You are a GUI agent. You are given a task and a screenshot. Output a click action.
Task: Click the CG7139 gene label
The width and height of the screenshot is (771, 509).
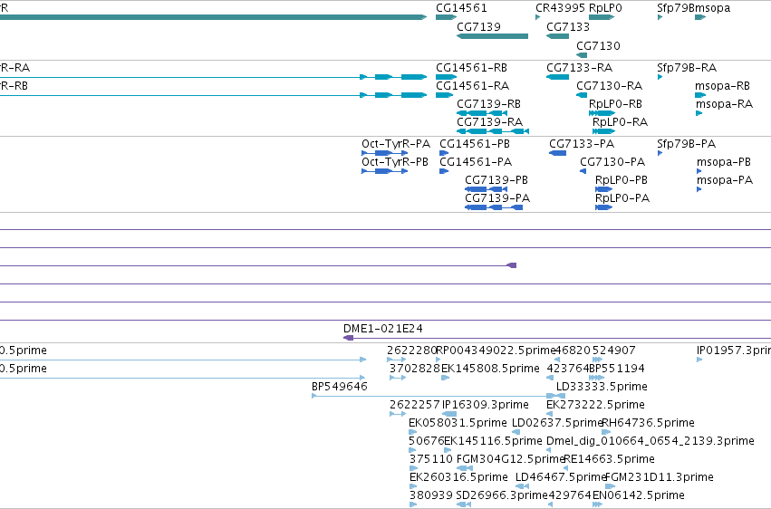478,27
